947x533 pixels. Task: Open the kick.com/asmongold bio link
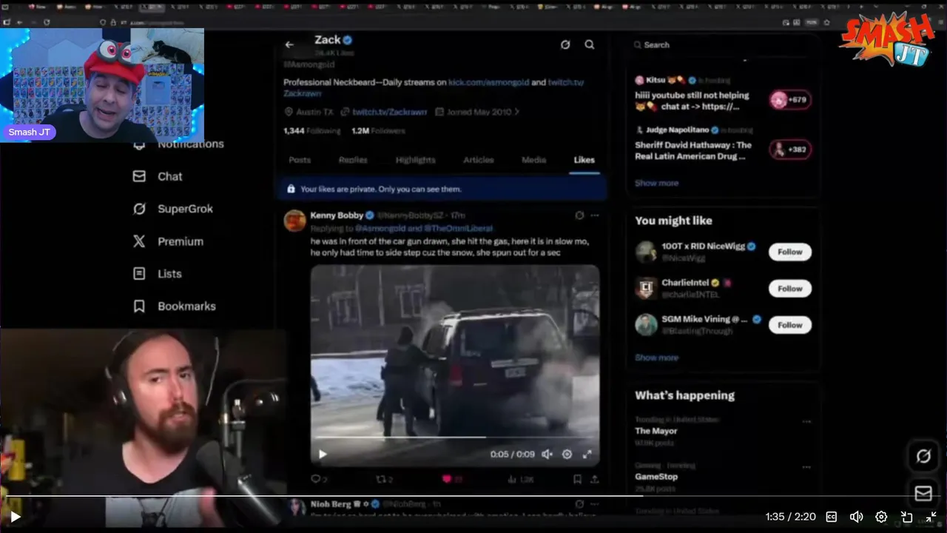(488, 82)
